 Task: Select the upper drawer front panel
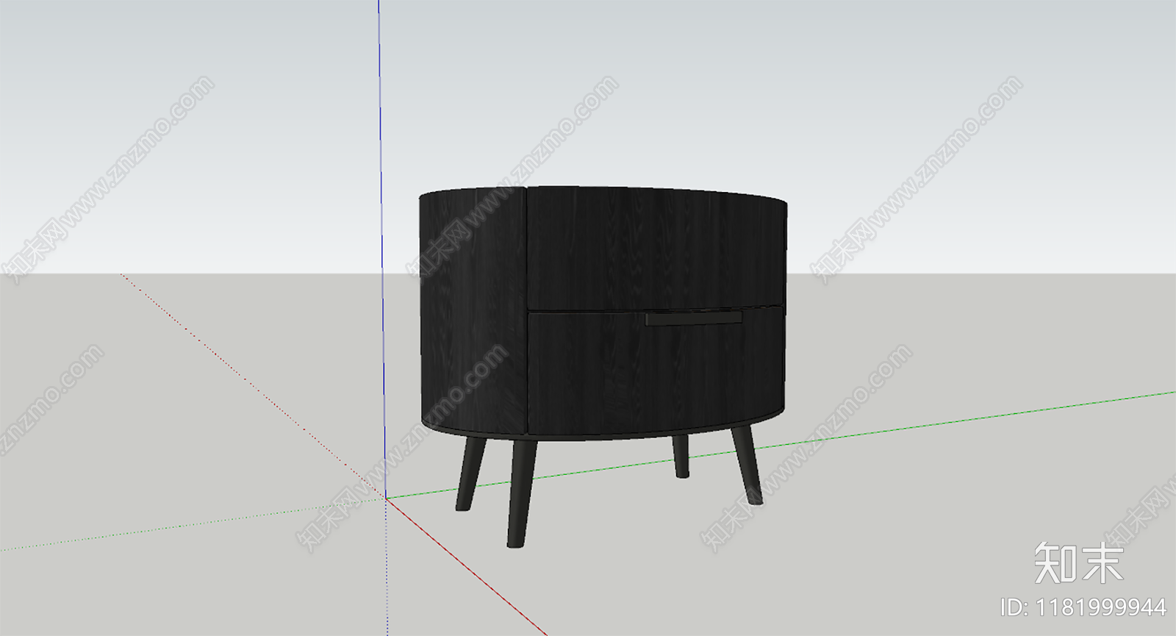click(x=657, y=248)
